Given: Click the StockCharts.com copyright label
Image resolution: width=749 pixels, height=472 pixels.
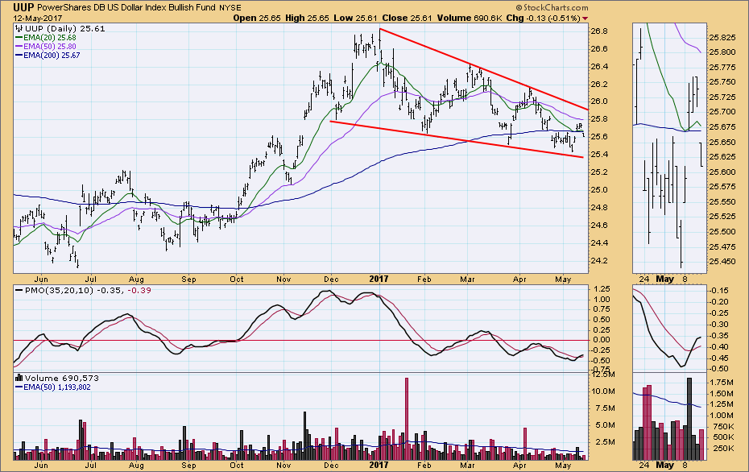Looking at the screenshot, I should (552, 7).
